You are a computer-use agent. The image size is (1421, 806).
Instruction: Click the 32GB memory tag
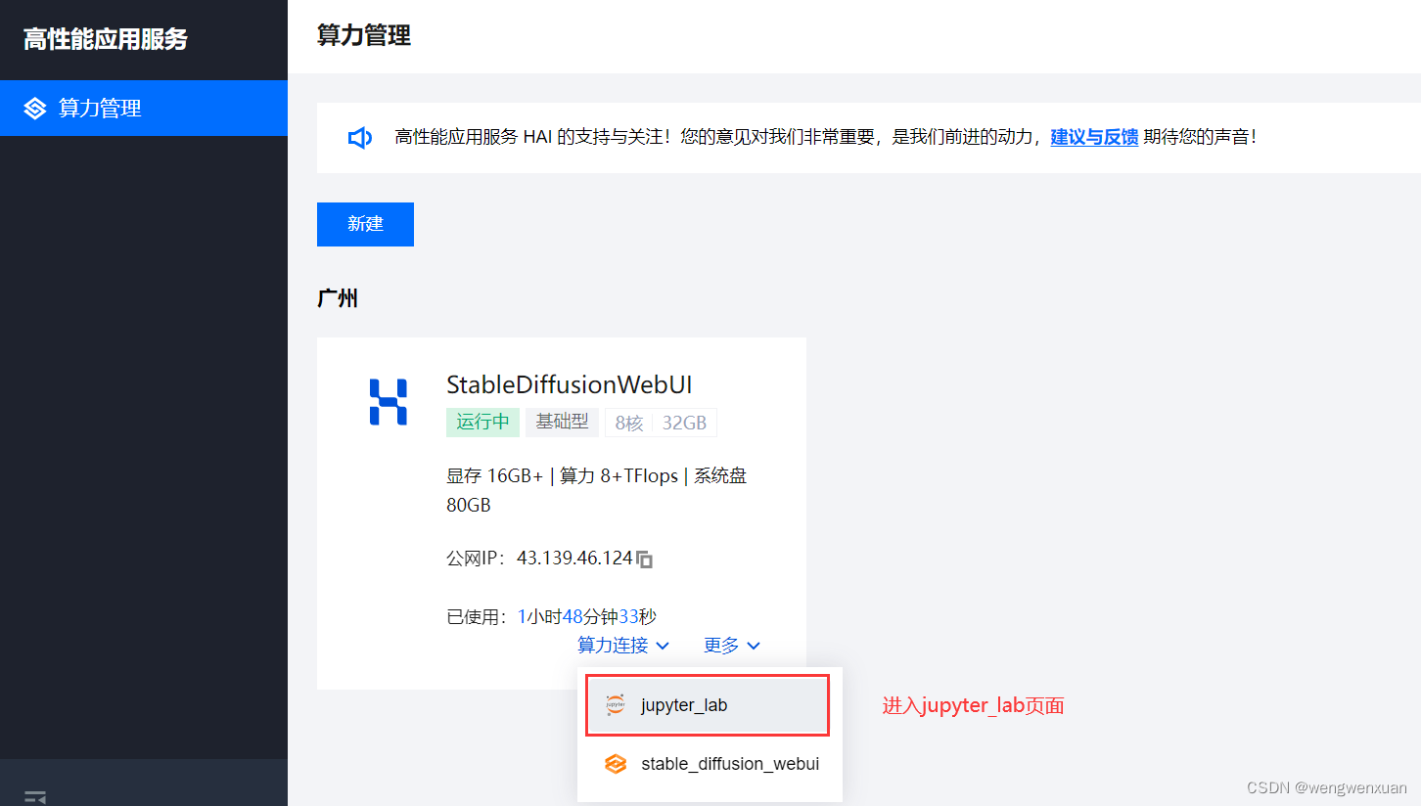(684, 423)
